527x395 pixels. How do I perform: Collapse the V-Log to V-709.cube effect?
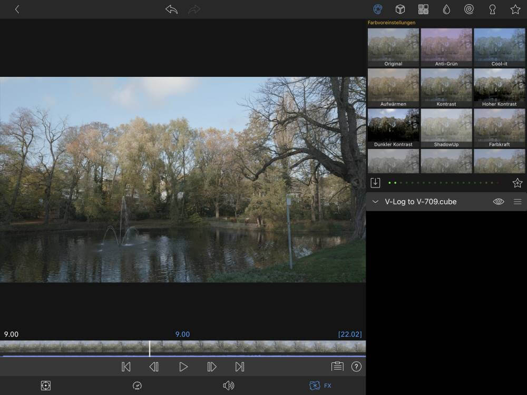375,202
